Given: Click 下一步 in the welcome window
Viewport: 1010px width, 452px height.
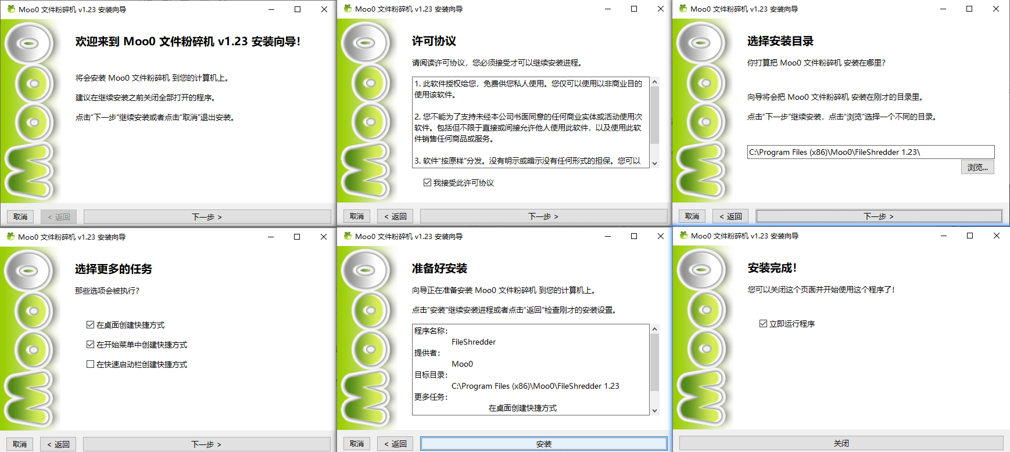Looking at the screenshot, I should (207, 216).
